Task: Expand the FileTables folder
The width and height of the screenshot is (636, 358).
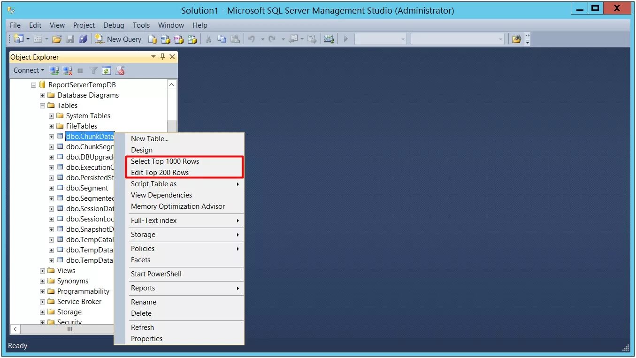Action: (x=51, y=126)
